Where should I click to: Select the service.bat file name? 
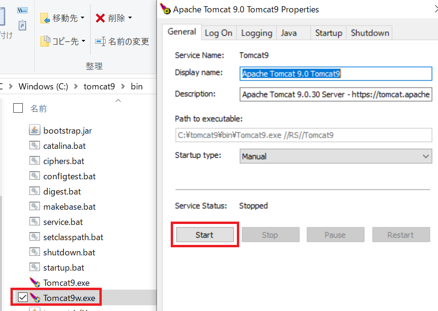[x=63, y=222]
